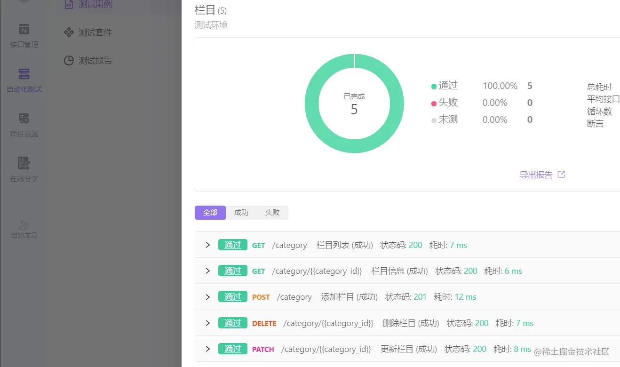
Task: Expand the 删除栏目 DELETE row
Action: 207,323
